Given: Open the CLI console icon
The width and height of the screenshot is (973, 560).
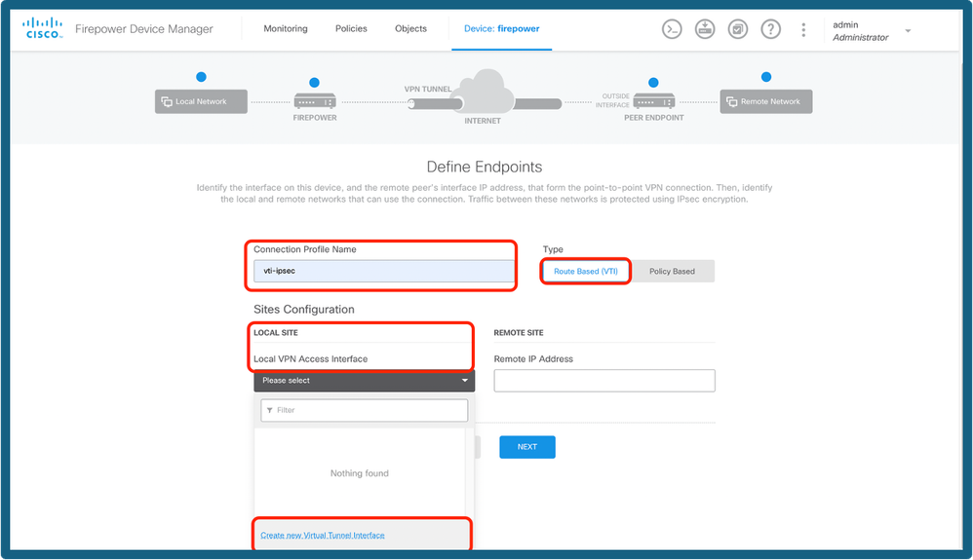Looking at the screenshot, I should click(x=672, y=29).
